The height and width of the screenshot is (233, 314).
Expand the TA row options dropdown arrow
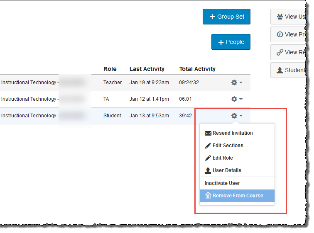[241, 99]
